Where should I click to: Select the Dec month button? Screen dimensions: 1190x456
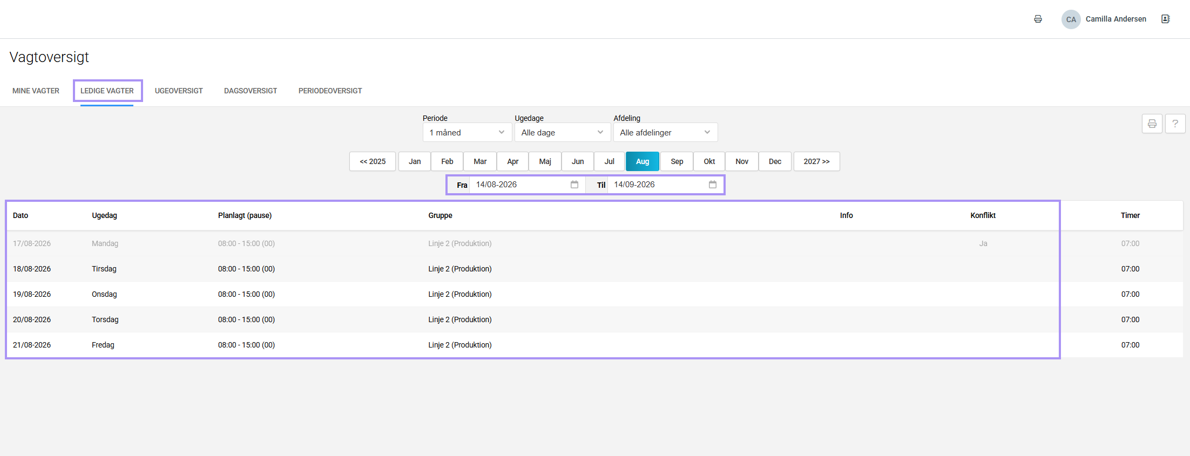point(775,161)
